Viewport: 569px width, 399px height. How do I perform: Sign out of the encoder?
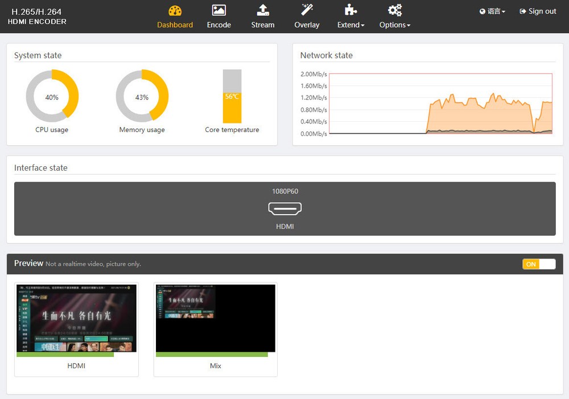(x=538, y=11)
